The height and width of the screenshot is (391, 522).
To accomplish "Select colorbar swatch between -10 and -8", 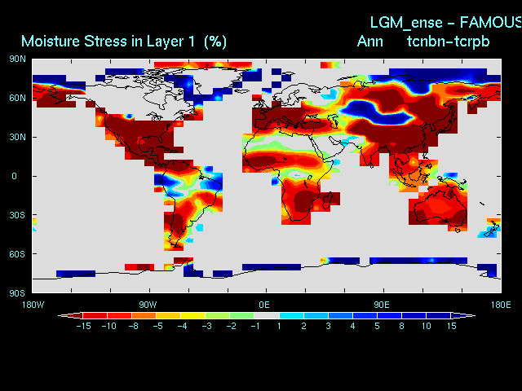I will 119,315.
